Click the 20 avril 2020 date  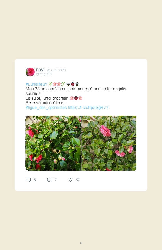click(56, 70)
